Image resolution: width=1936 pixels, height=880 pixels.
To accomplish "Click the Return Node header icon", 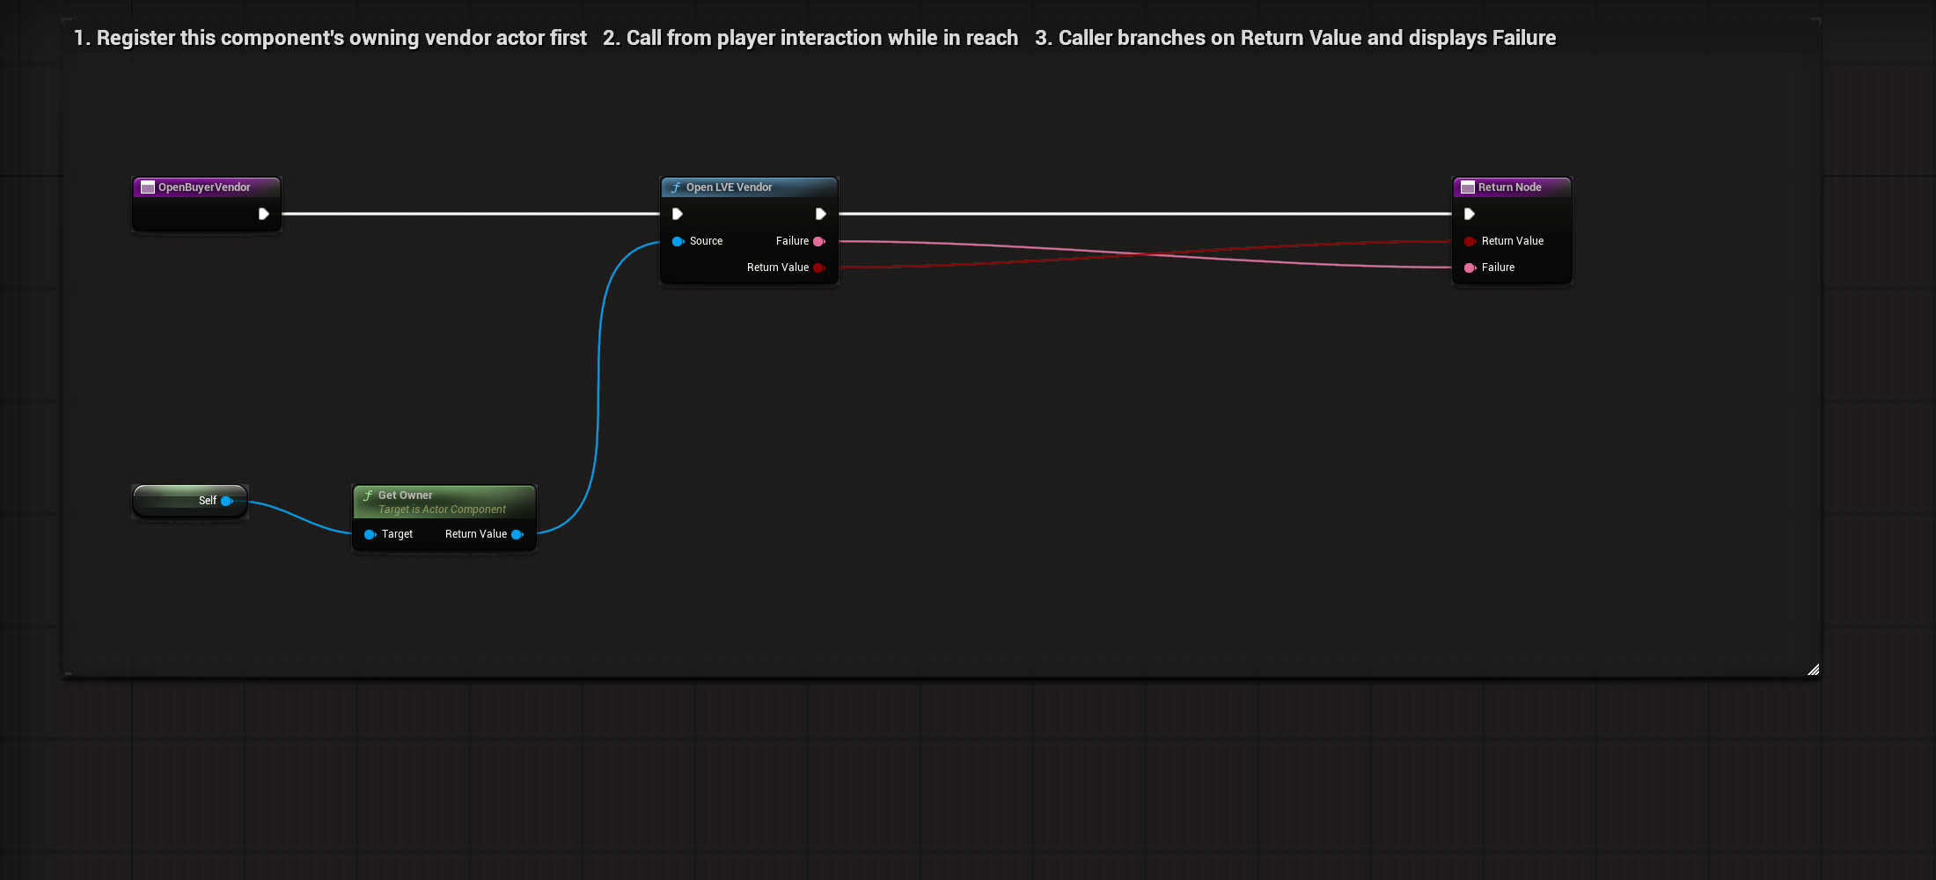I will click(1468, 187).
